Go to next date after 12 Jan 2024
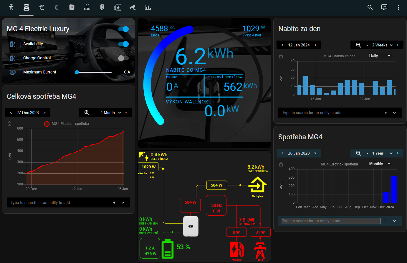 (315, 45)
